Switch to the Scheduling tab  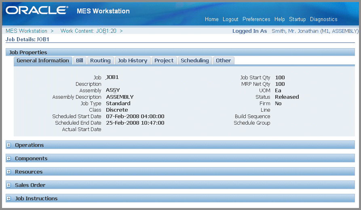pos(195,61)
